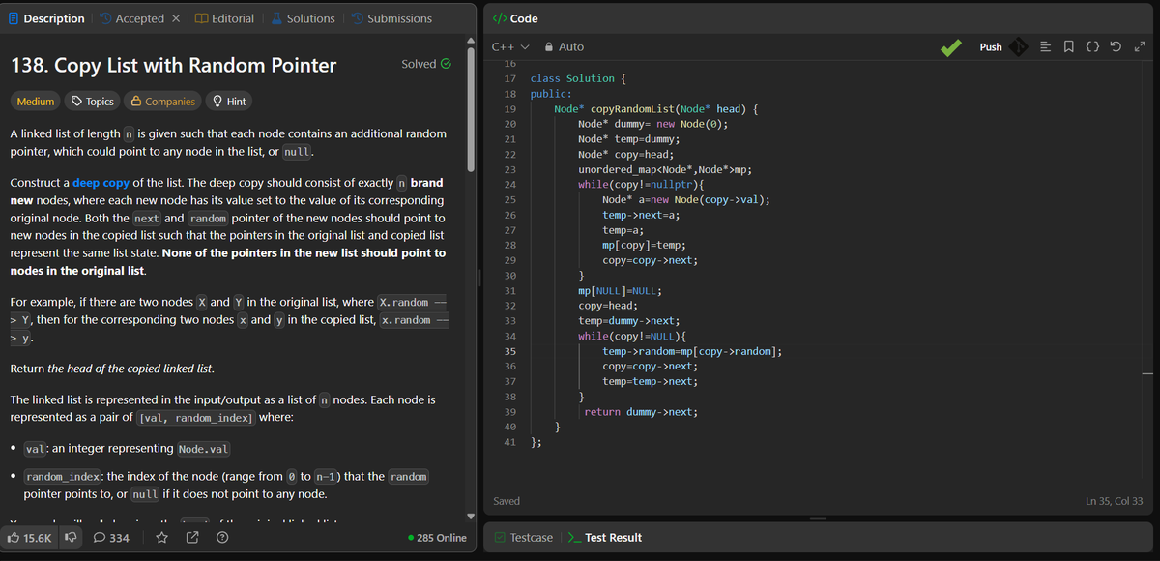Screen dimensions: 1160x561
Task: Click the problem title text
Action: tap(173, 66)
